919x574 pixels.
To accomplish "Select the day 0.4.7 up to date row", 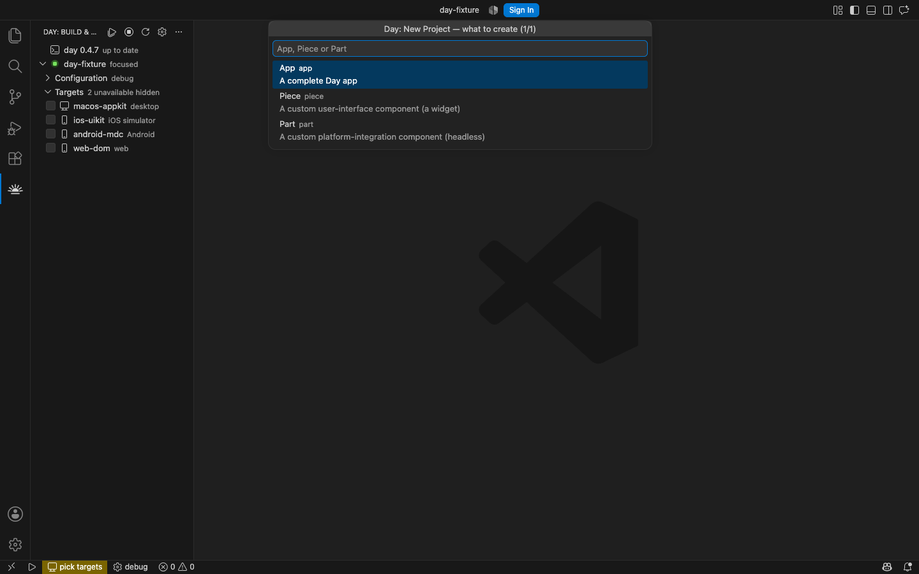I will [x=112, y=50].
